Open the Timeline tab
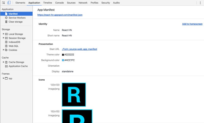Screen dimensions: 204x123 tap(48, 3)
